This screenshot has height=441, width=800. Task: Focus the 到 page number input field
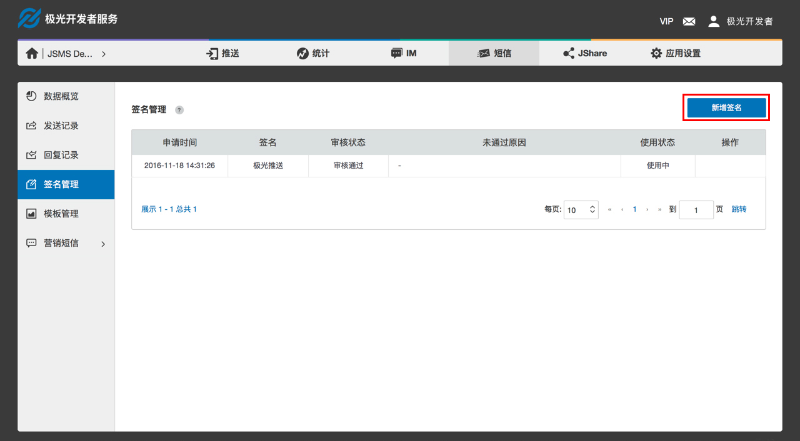pyautogui.click(x=696, y=210)
